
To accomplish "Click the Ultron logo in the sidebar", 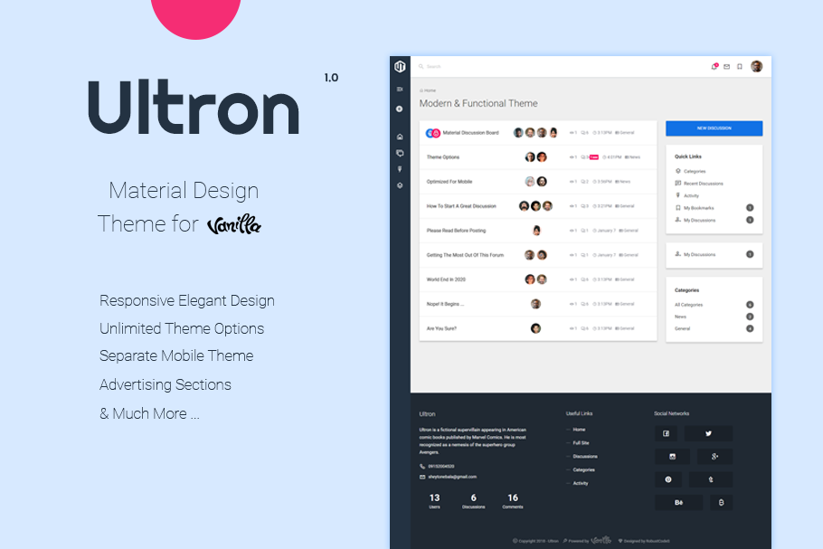I will (x=400, y=66).
